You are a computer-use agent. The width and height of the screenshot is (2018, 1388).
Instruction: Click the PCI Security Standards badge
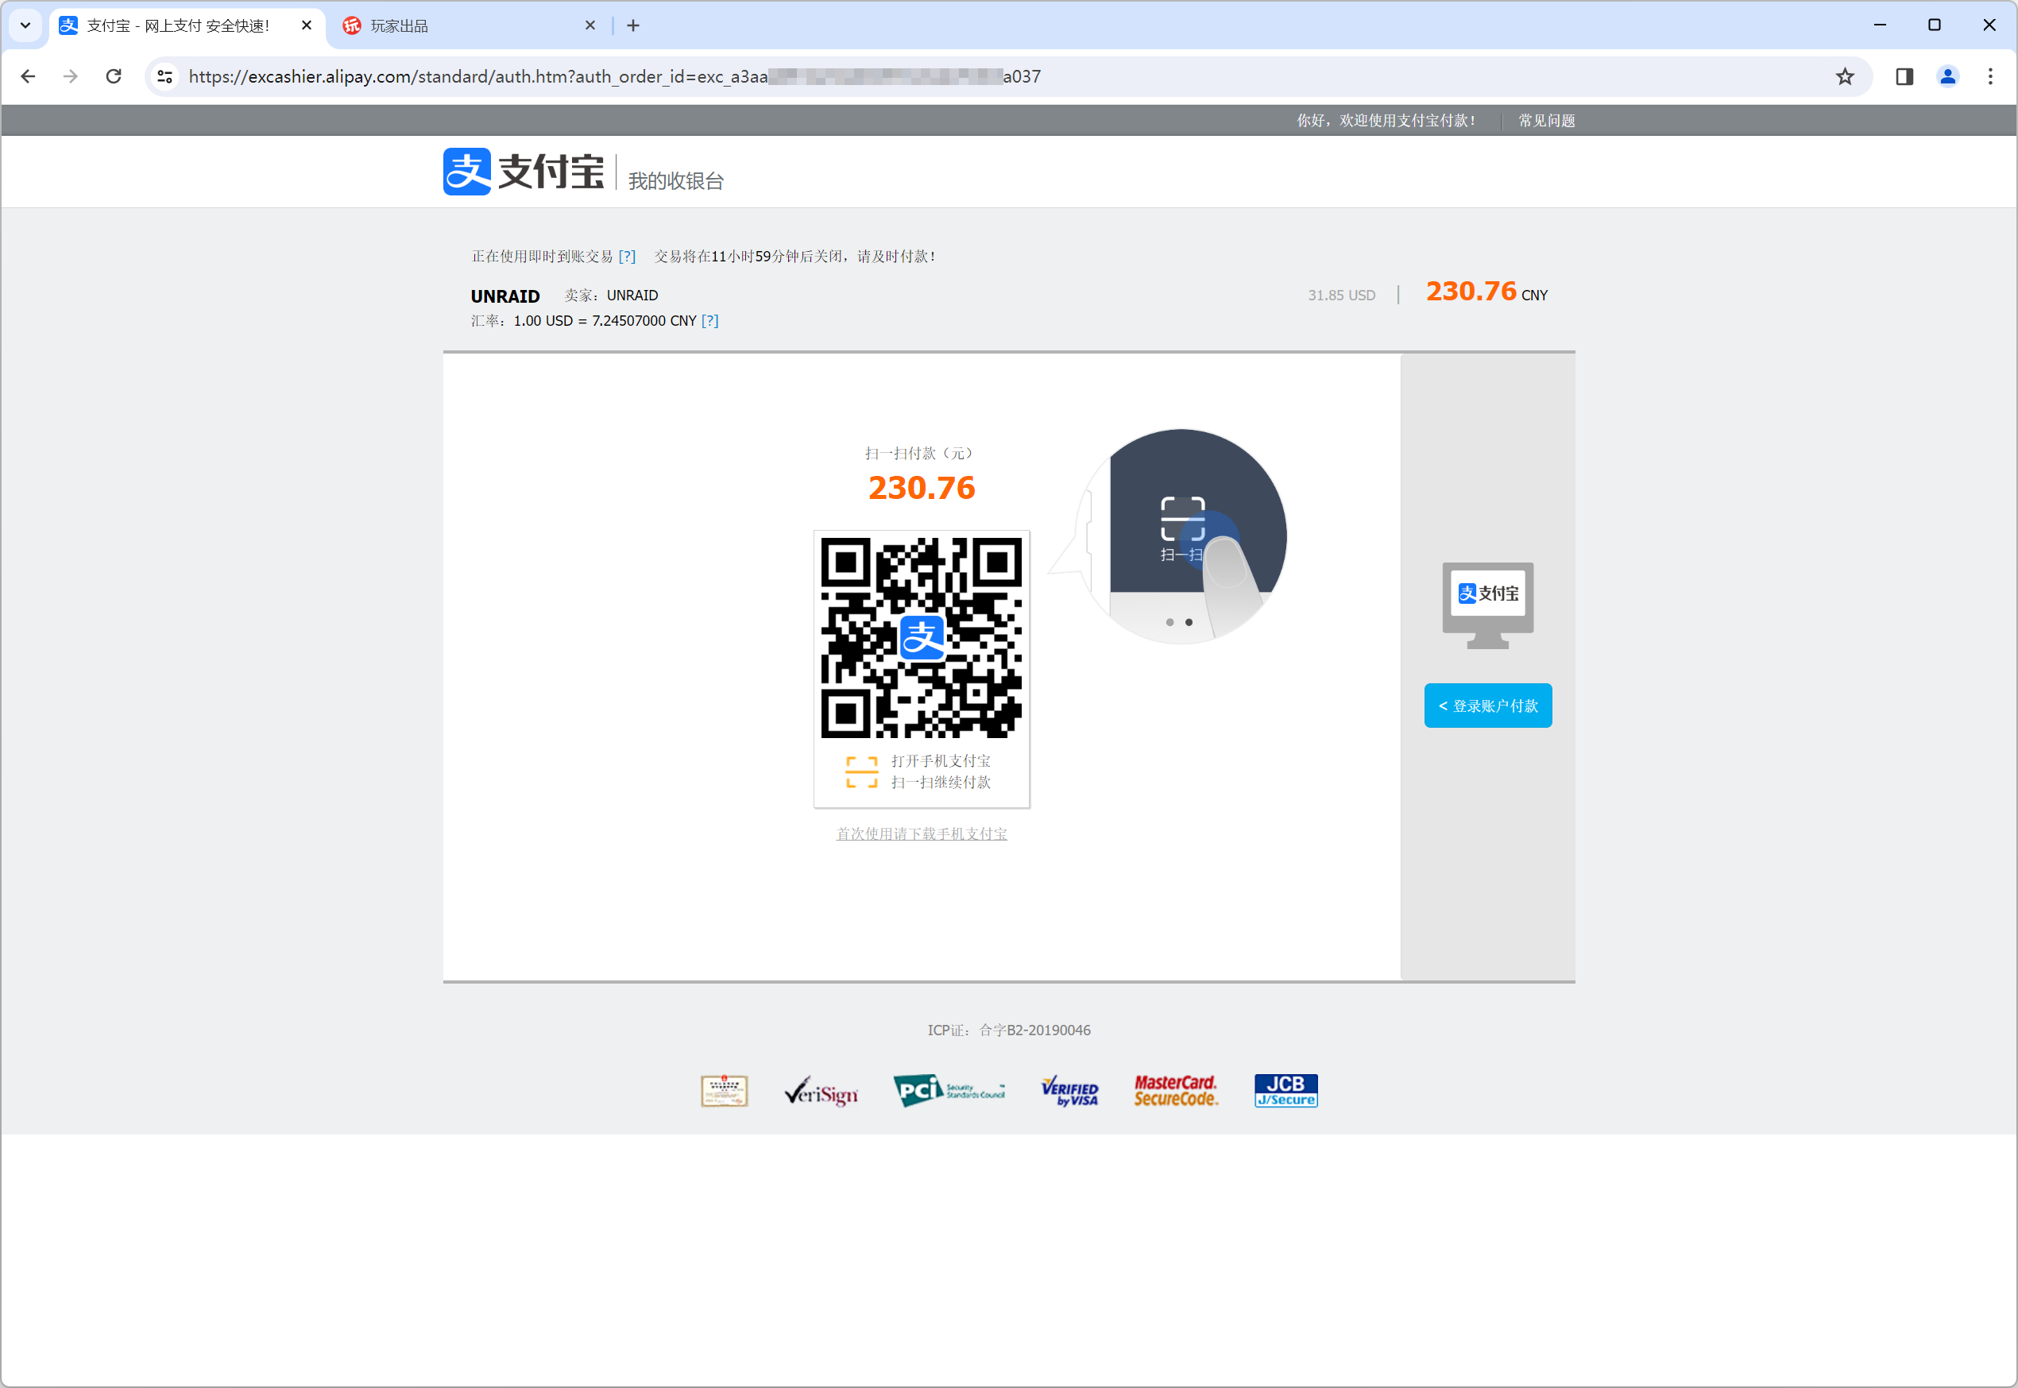pyautogui.click(x=949, y=1091)
